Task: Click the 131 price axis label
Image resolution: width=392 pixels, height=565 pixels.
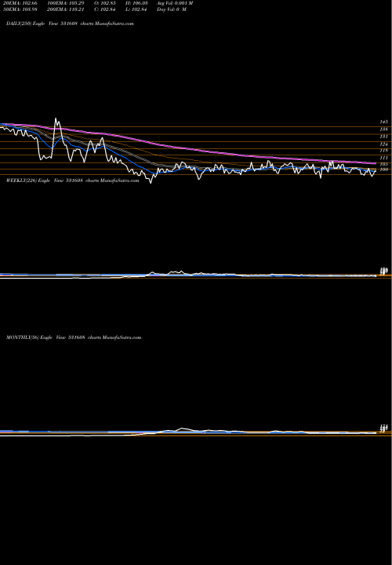Action: click(383, 137)
